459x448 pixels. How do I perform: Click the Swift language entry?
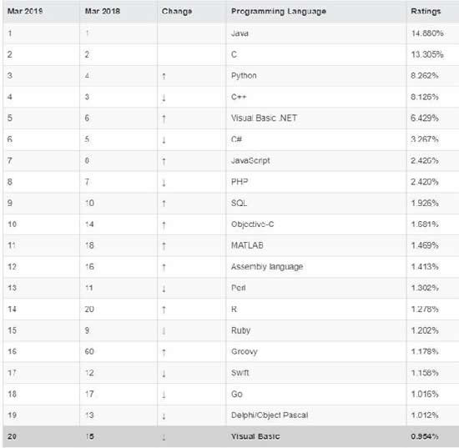point(240,373)
